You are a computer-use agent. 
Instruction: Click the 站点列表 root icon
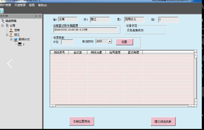(x=3, y=21)
